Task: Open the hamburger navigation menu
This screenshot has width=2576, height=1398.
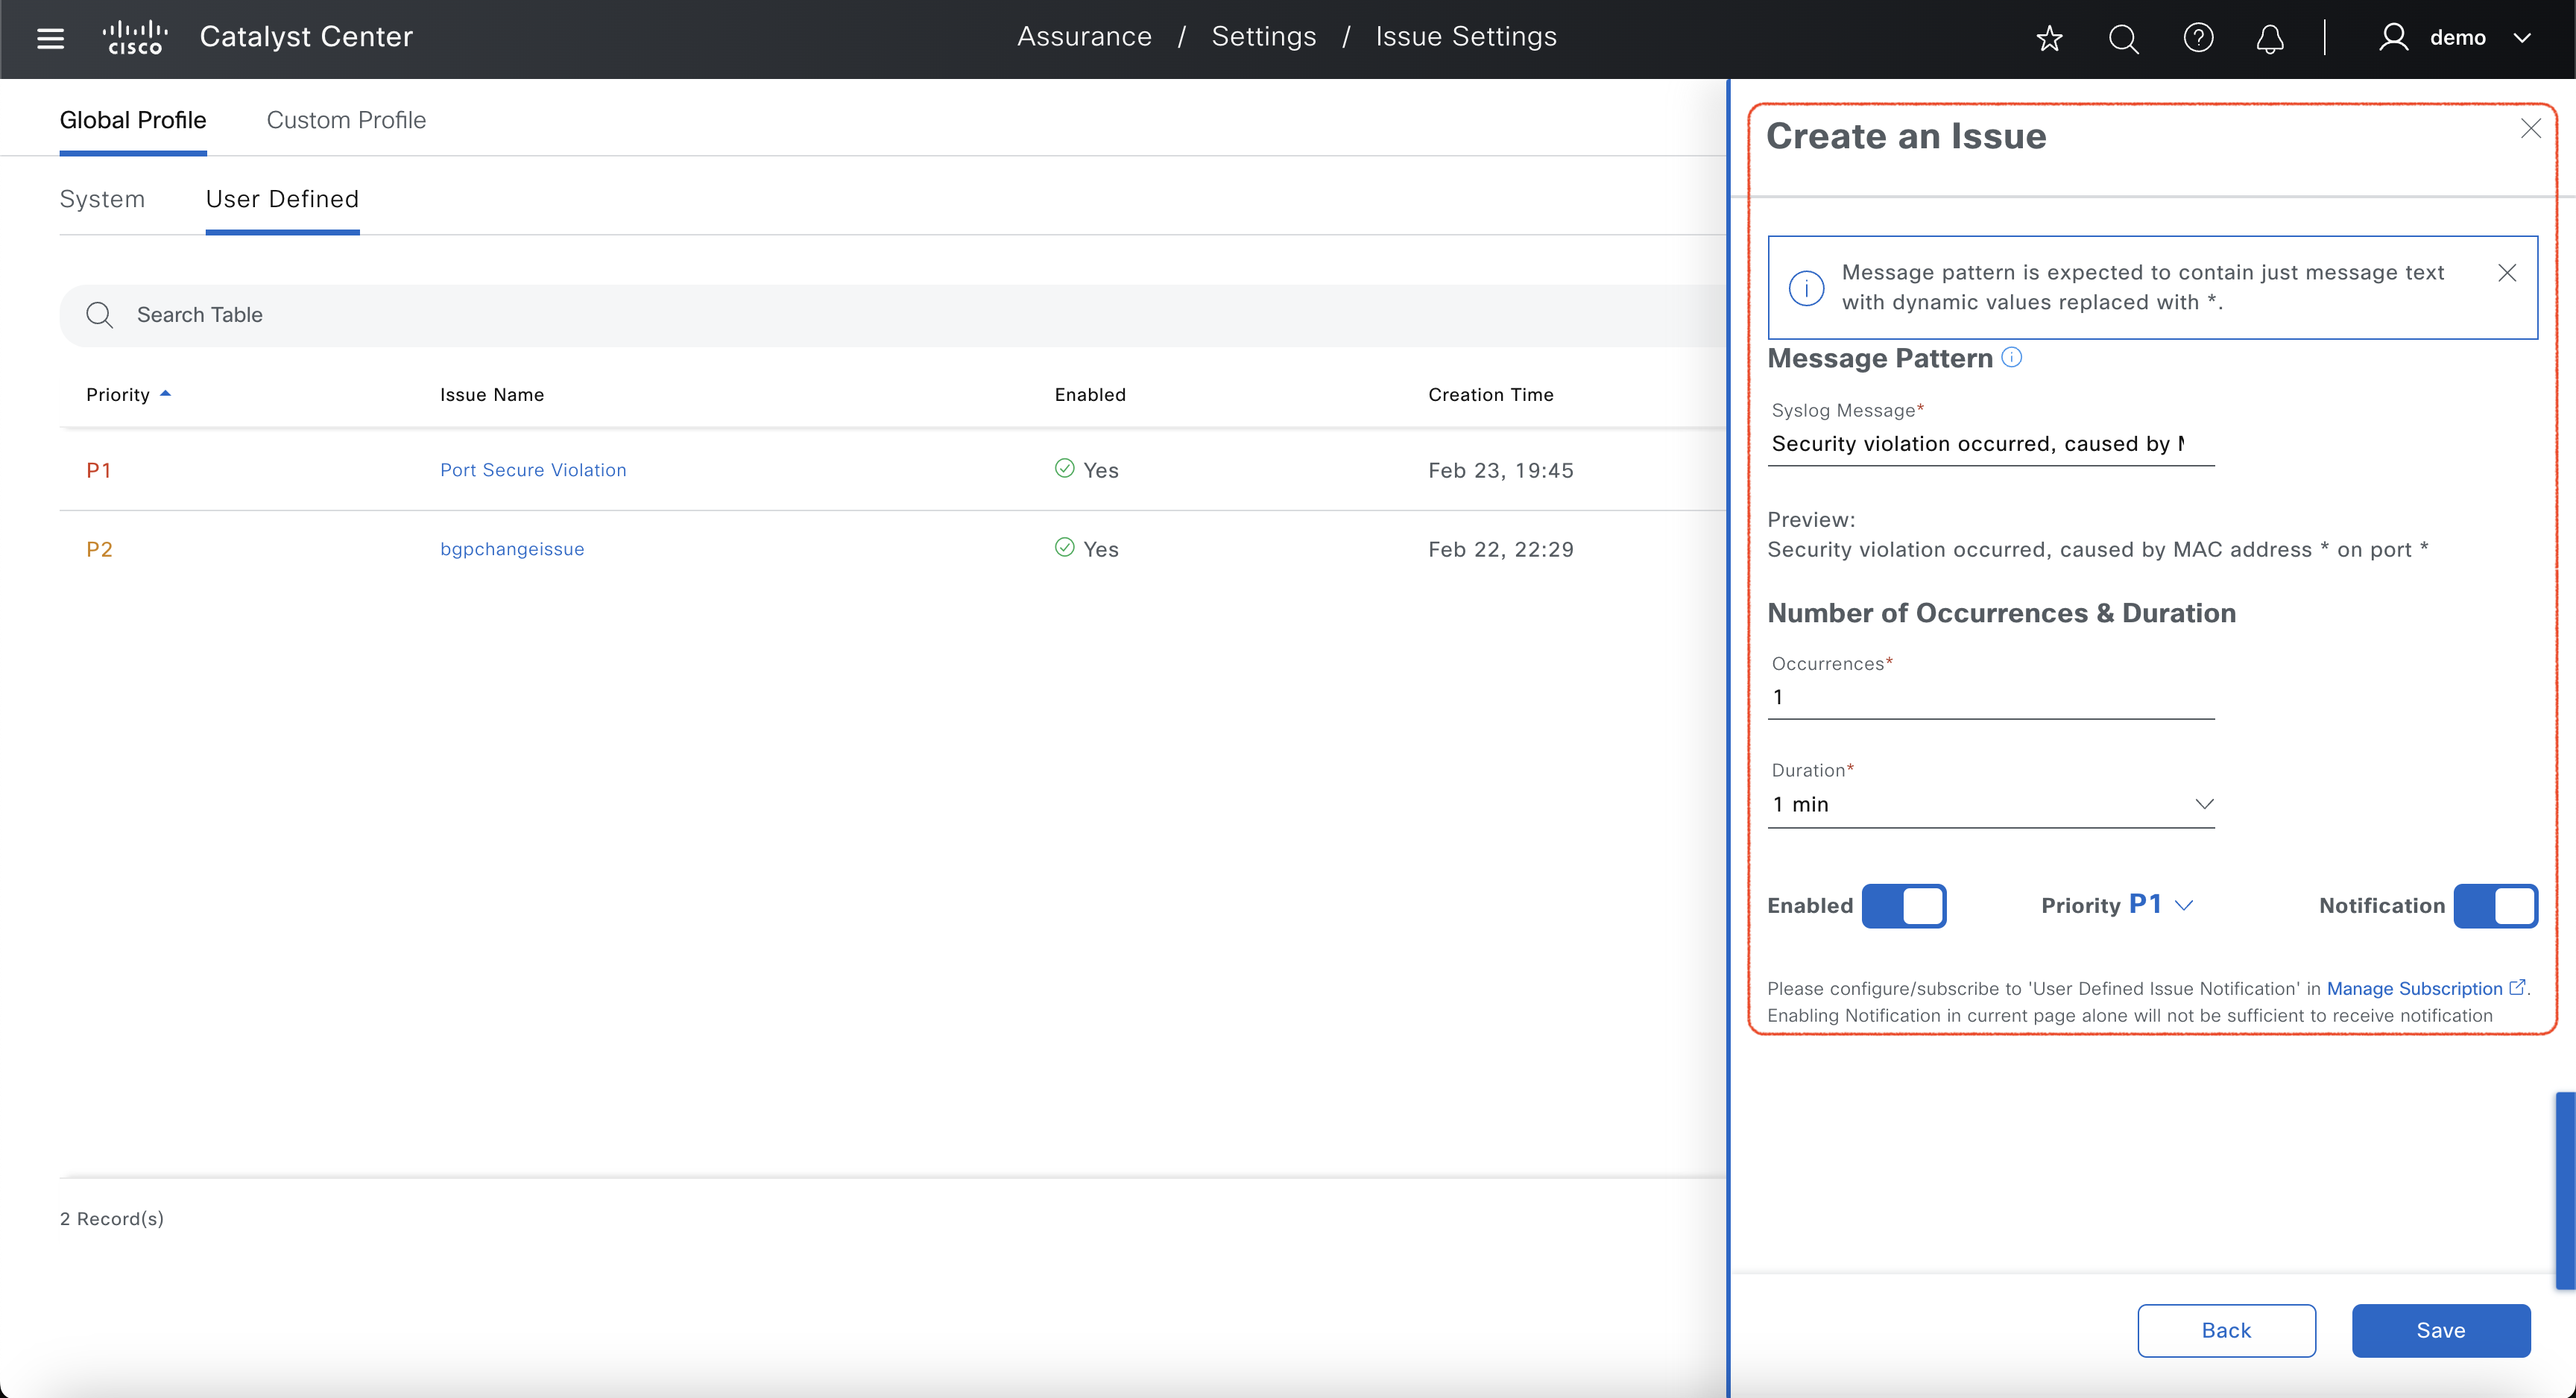Action: pos(50,38)
